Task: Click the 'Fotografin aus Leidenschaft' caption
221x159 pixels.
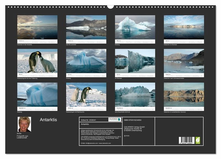Action: 23,137
